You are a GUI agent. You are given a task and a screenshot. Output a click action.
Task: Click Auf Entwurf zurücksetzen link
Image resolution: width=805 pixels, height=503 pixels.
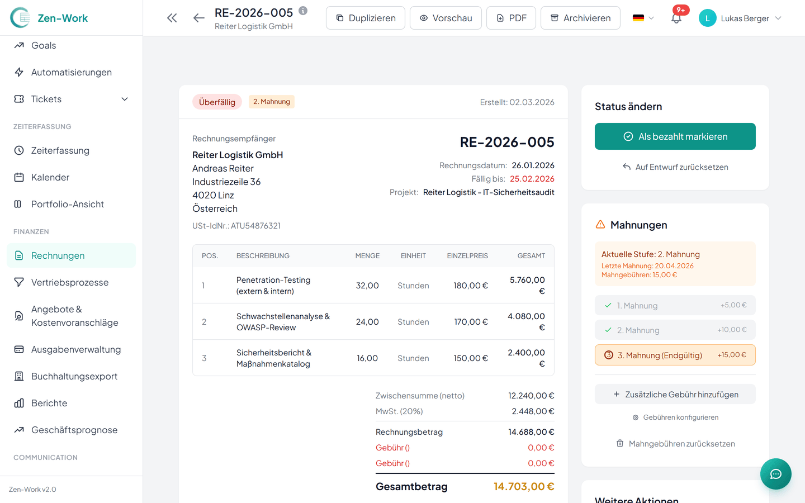pos(675,167)
